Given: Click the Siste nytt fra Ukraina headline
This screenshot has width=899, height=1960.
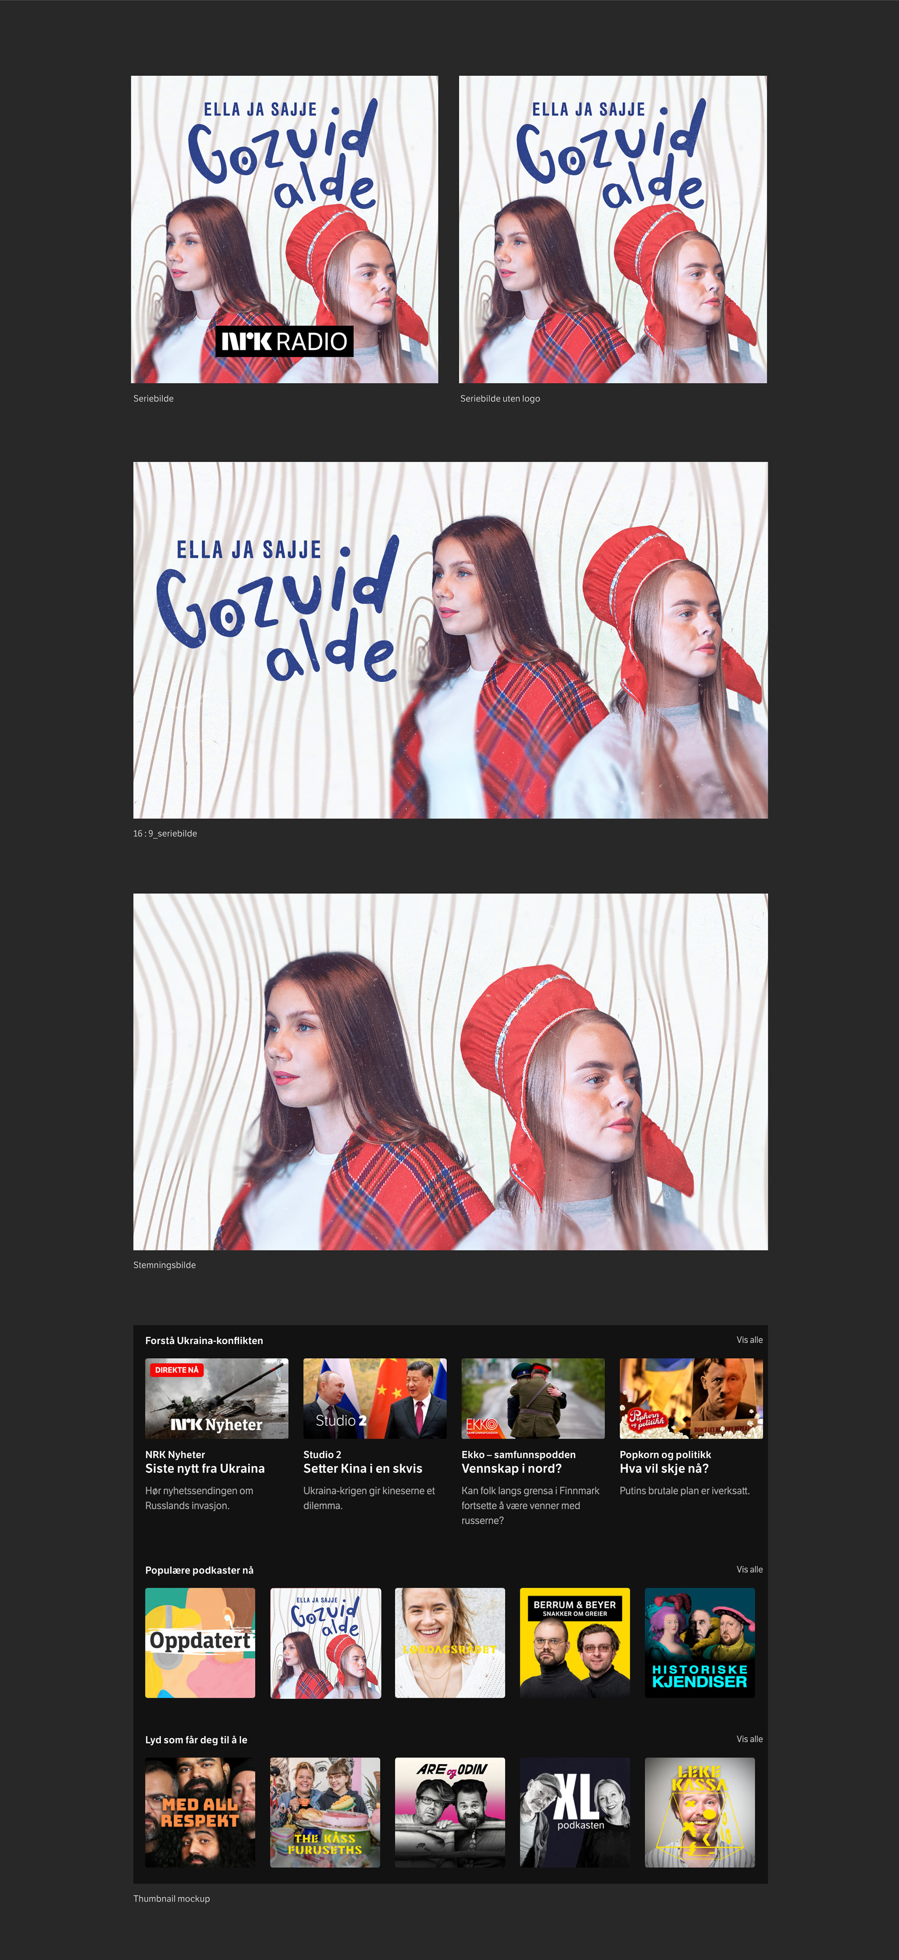Looking at the screenshot, I should point(205,1468).
